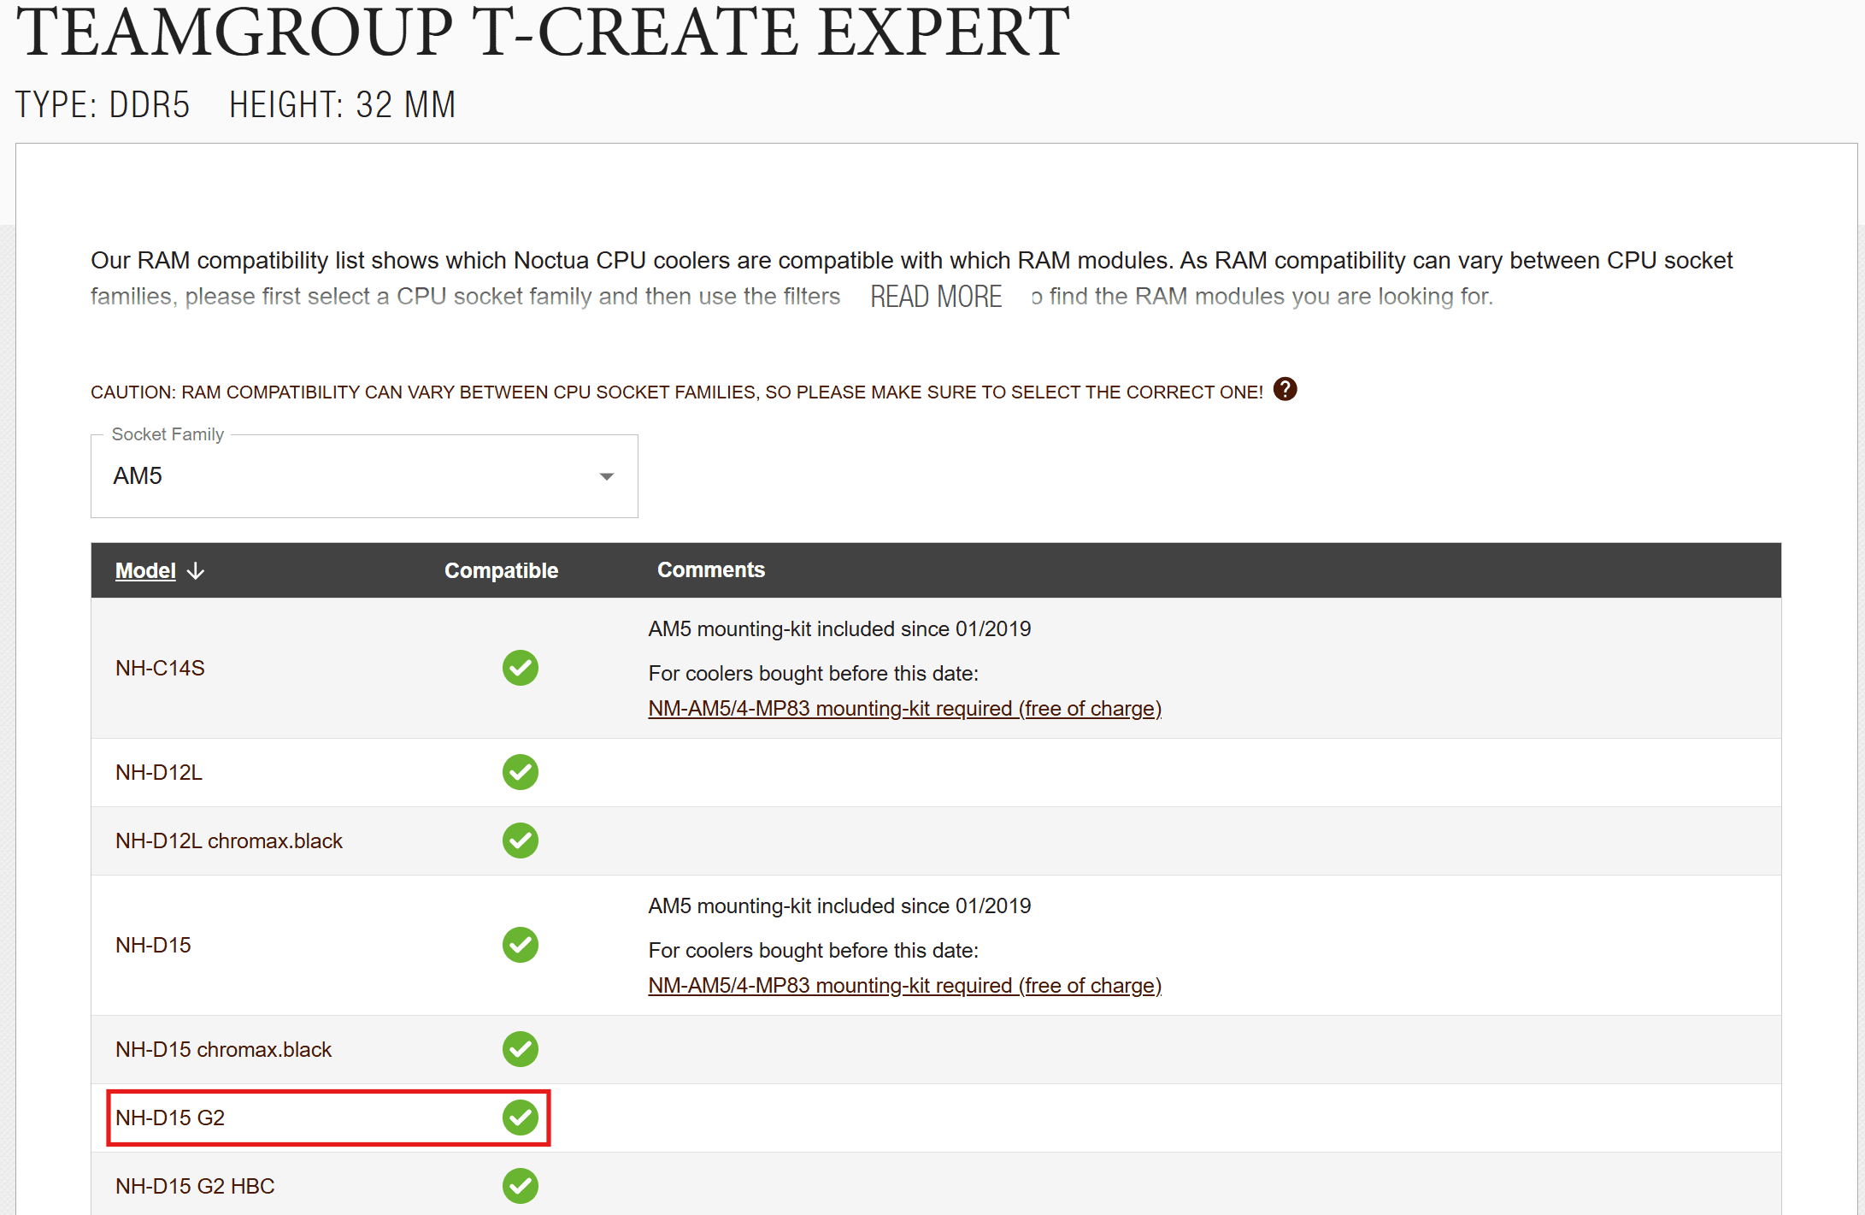Click the checkmark for NH-D12L chromax.black
This screenshot has height=1215, width=1865.
click(x=520, y=840)
